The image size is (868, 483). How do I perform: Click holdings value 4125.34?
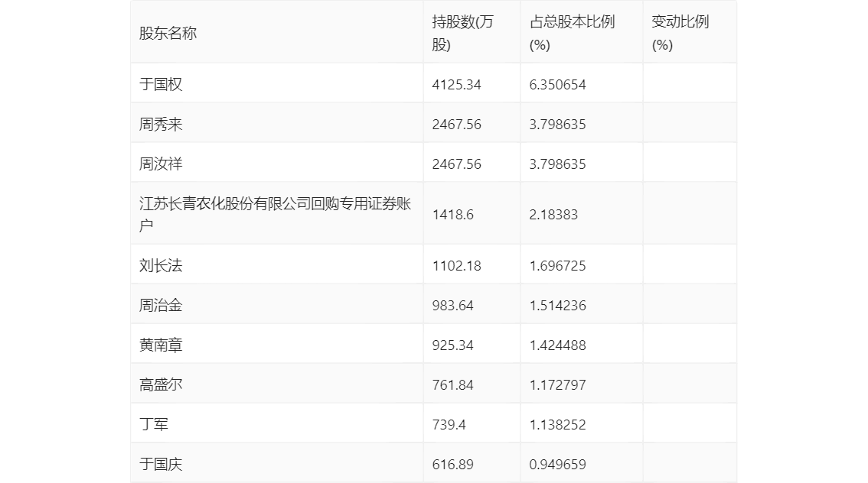pos(457,85)
